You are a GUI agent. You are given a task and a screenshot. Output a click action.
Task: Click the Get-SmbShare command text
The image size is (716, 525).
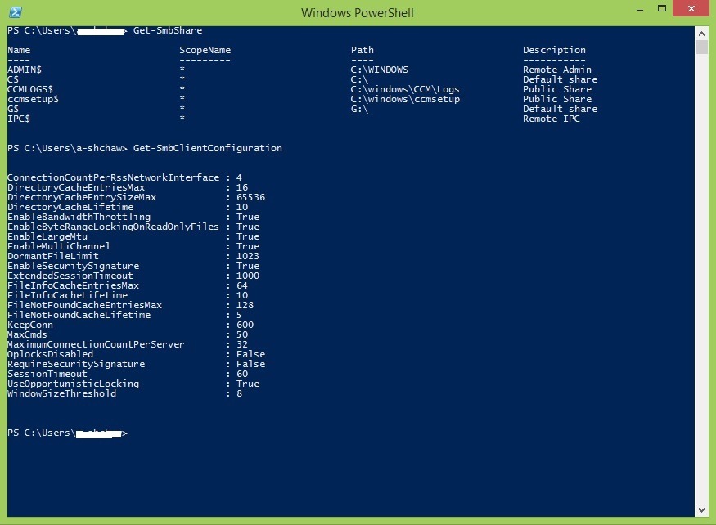168,30
